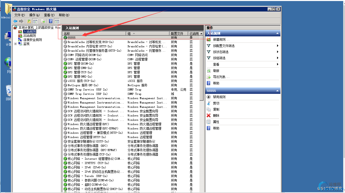The height and width of the screenshot is (193, 345).
Task: Click the green check icon of DFS 管理(DCOM-In)
Action: pyautogui.click(x=65, y=64)
